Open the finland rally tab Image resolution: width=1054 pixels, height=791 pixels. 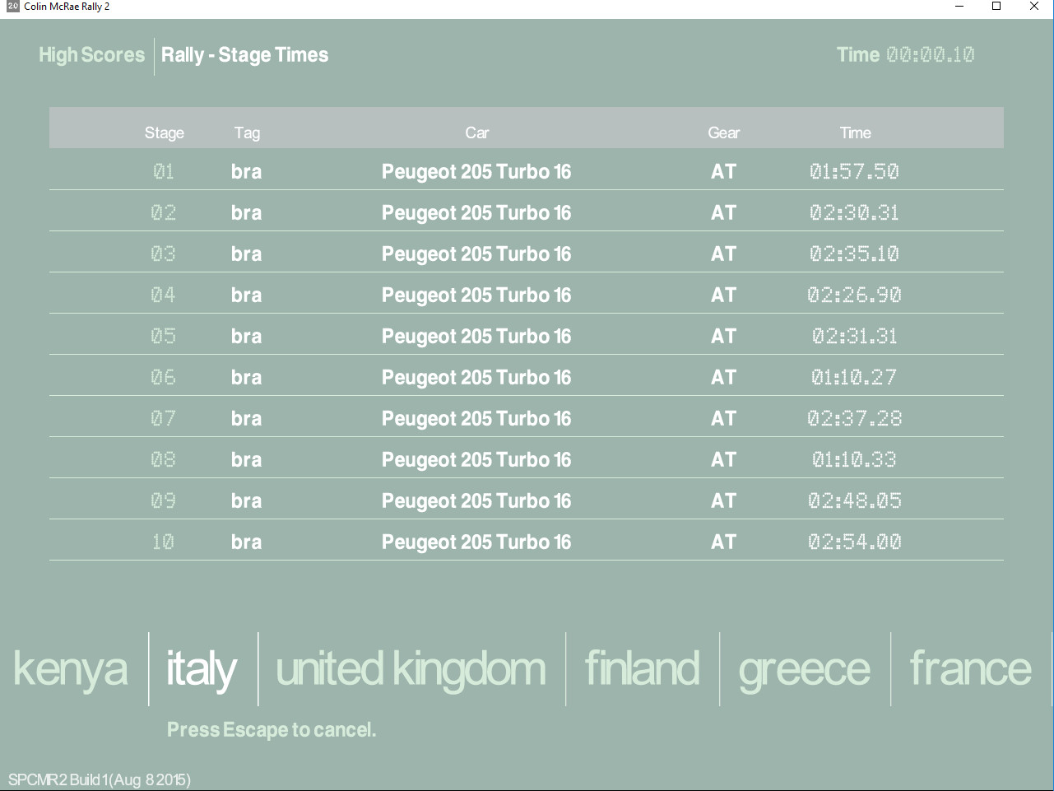[x=642, y=668]
